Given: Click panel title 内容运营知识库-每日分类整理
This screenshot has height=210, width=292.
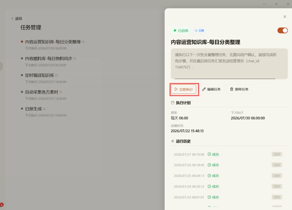Looking at the screenshot, I should 205,42.
